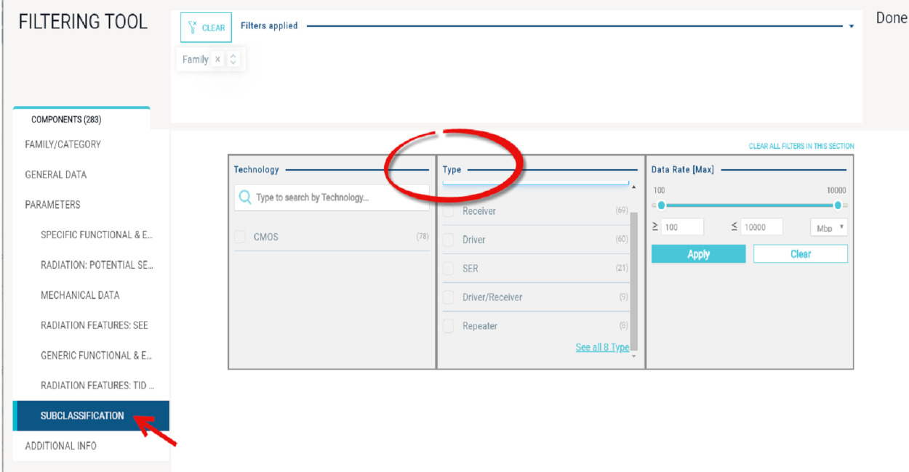Select SUBCLASSIFICATION menu item
This screenshot has width=909, height=472.
click(x=91, y=415)
